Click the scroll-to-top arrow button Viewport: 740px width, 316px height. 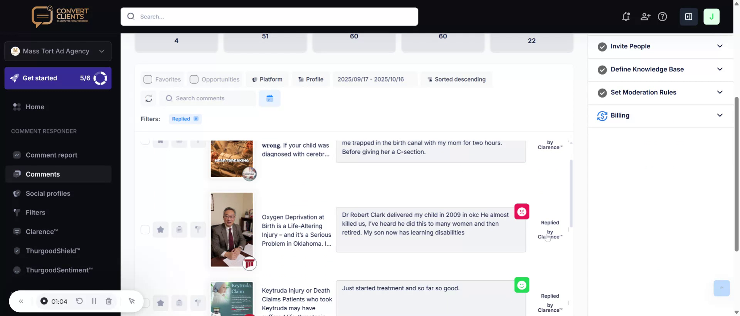pyautogui.click(x=721, y=288)
